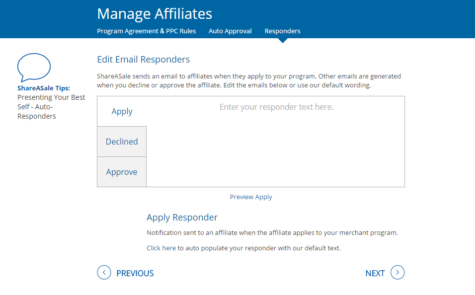Click the Manage Affiliates page title

[155, 13]
